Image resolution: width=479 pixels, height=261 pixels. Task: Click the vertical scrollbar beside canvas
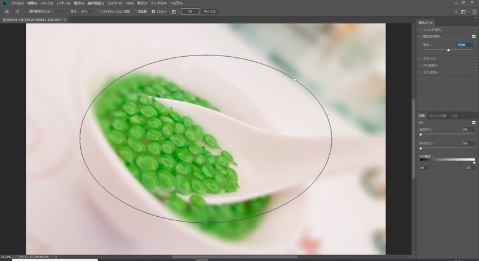point(414,139)
